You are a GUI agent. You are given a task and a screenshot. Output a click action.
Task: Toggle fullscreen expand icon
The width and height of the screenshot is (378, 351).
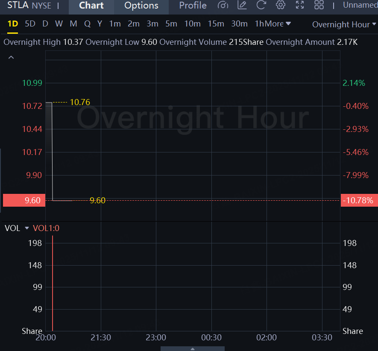click(x=300, y=5)
